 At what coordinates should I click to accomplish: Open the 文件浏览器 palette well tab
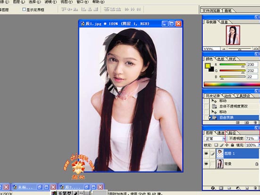(211, 10)
